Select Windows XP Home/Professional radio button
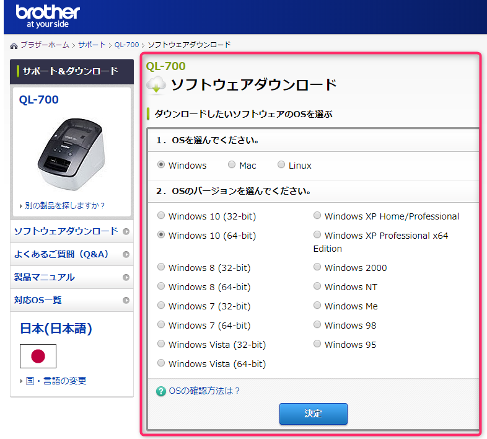The width and height of the screenshot is (487, 439). [317, 216]
